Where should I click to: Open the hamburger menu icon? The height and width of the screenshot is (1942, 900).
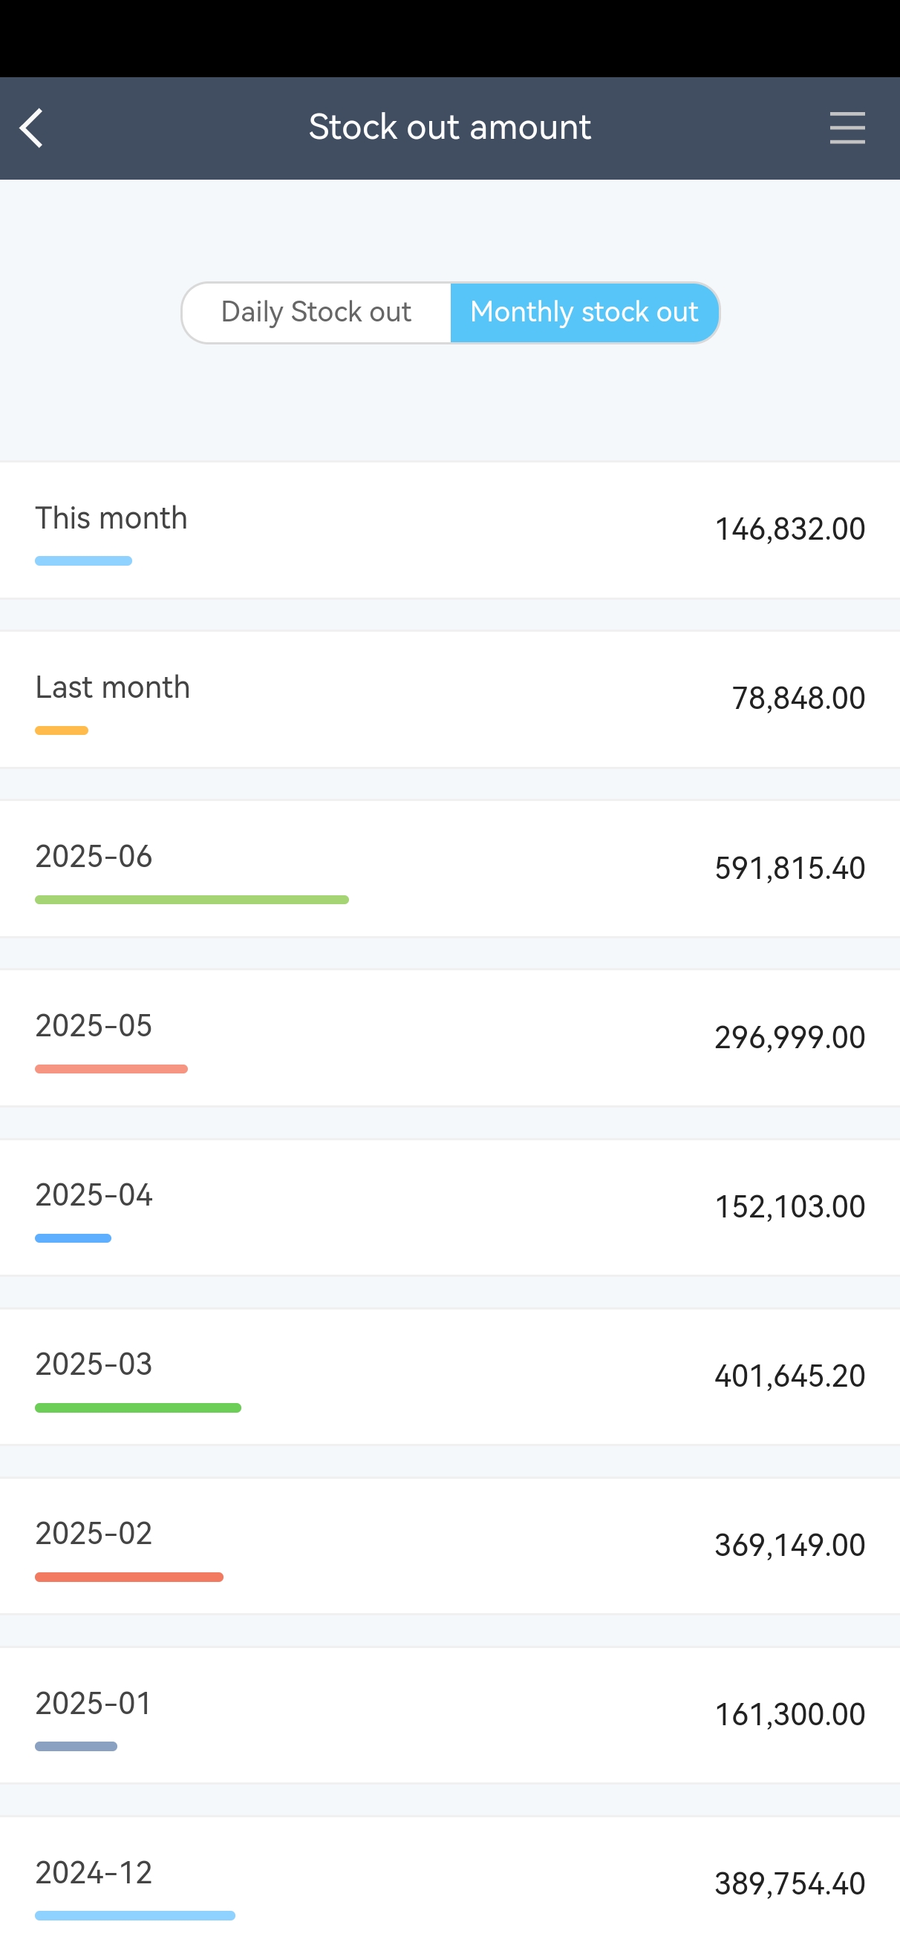(847, 128)
